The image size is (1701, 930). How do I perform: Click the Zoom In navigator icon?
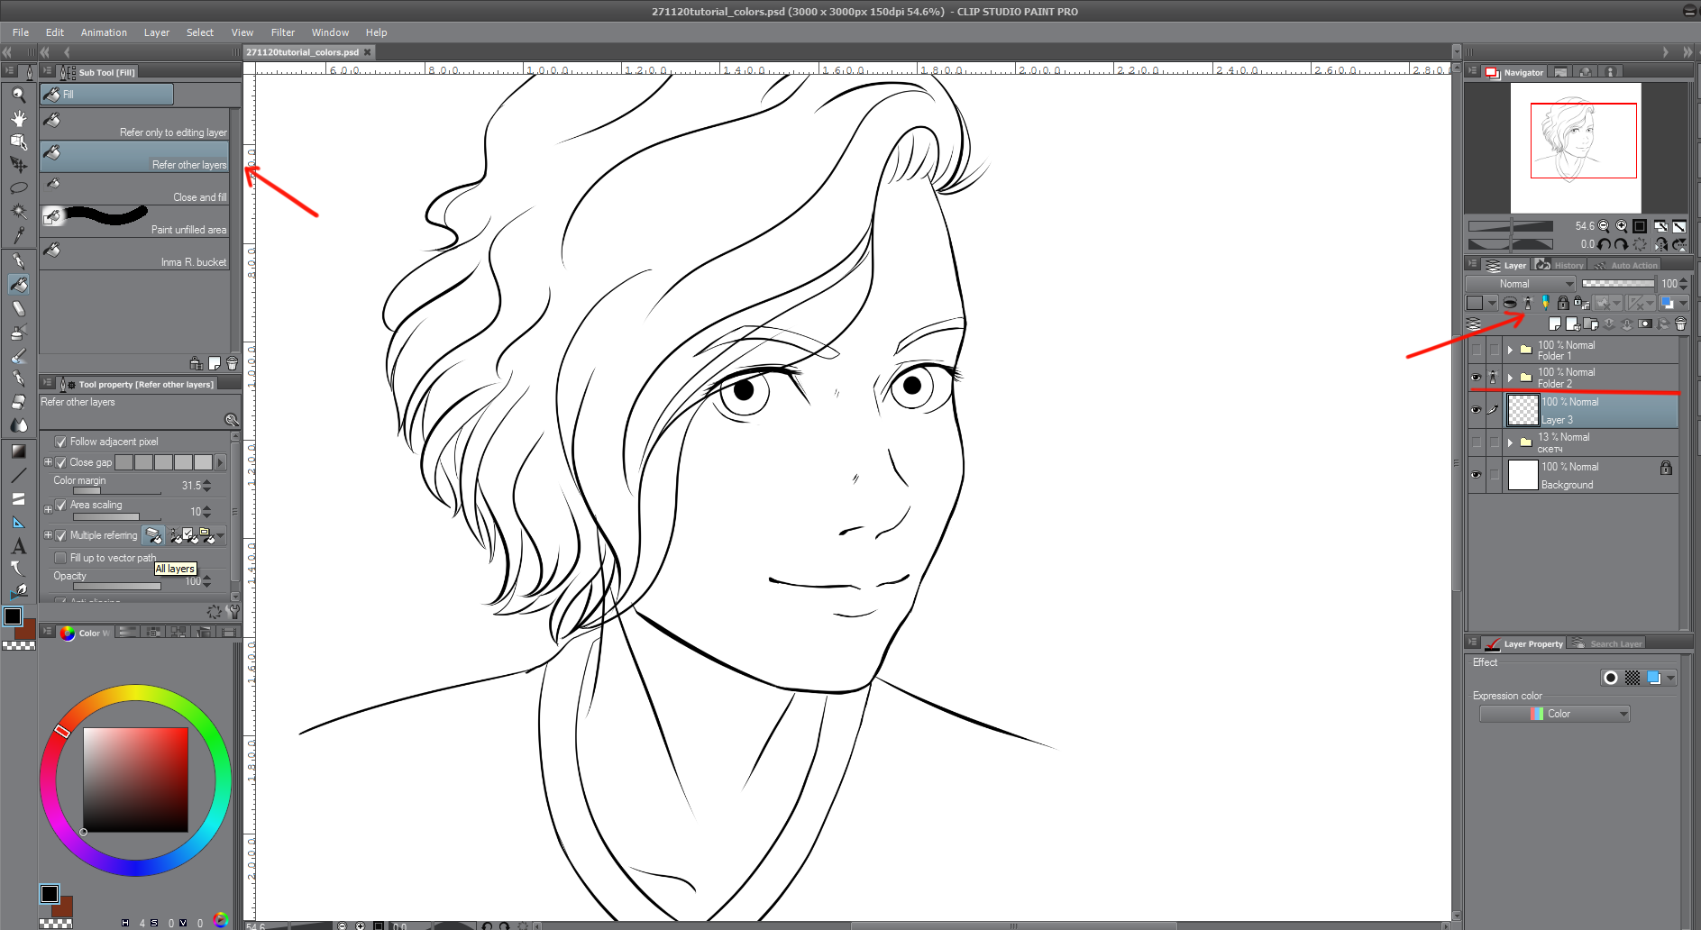[x=1622, y=226]
